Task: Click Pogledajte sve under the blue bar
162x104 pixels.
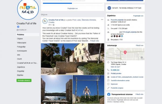Action: pyautogui.click(x=73, y=8)
